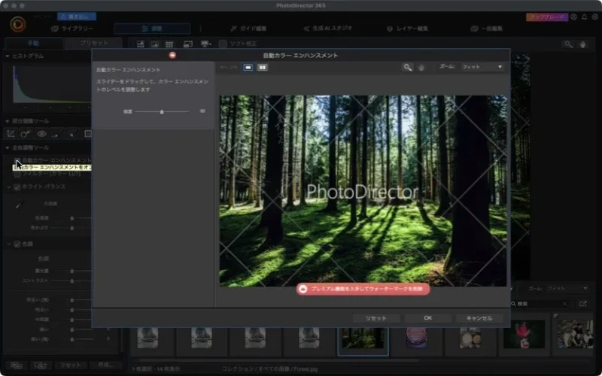
Task: Click the exposure (露光量) slider handle
Action: point(71,271)
